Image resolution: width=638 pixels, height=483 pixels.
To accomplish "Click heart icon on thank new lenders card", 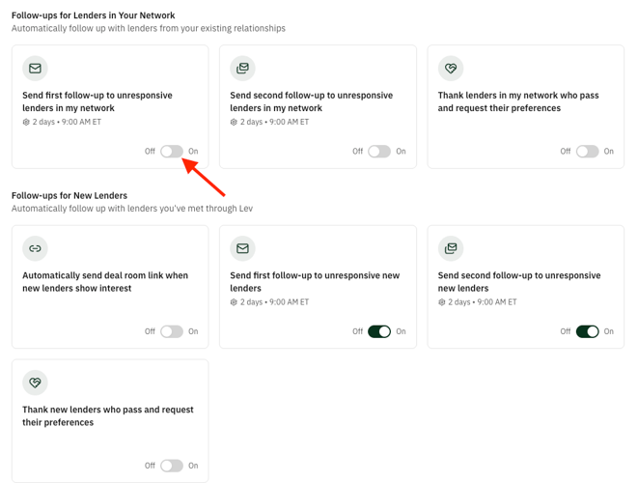I will (35, 383).
